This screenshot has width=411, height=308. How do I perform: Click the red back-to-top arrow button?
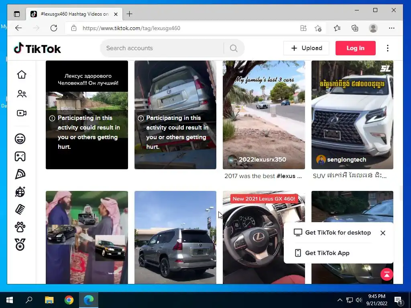tap(387, 274)
